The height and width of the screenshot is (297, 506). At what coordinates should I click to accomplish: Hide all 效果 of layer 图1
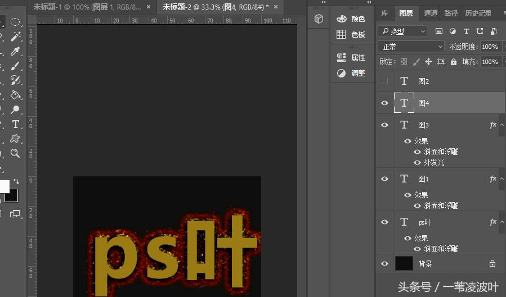pos(408,195)
